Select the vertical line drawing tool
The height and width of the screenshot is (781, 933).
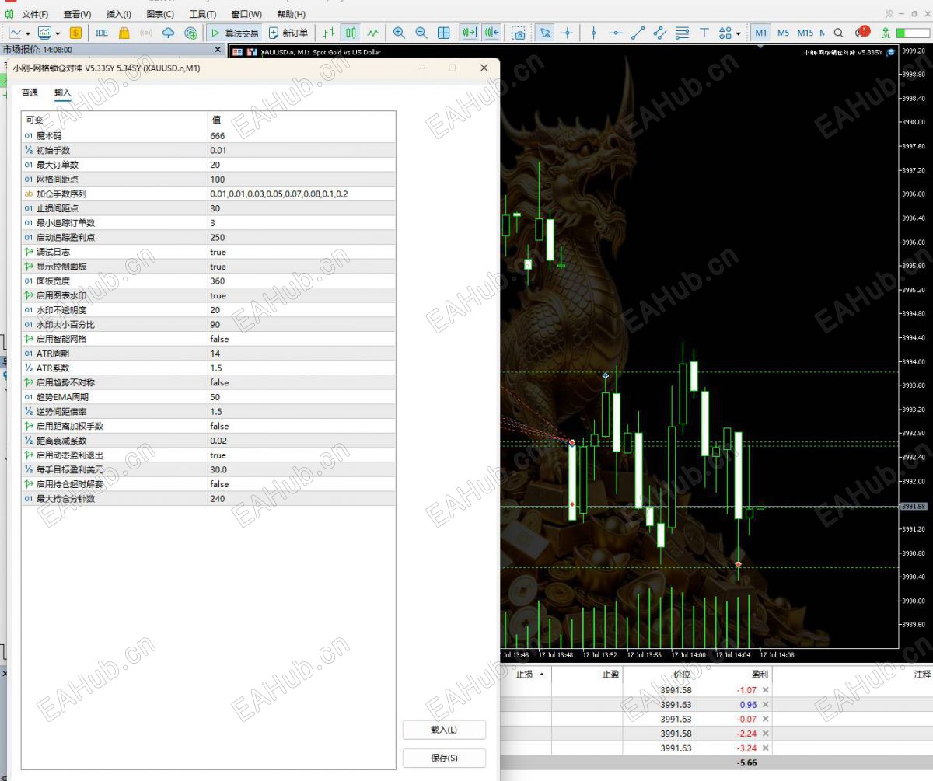[594, 33]
